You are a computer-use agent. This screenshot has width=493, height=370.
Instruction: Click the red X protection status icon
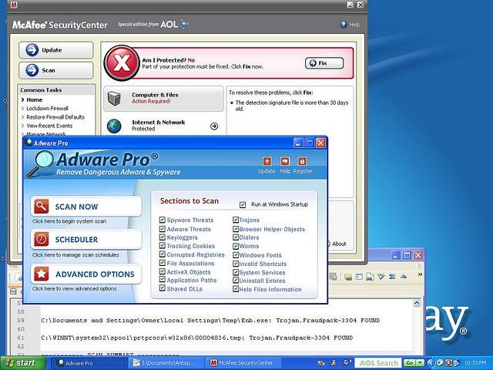click(119, 59)
